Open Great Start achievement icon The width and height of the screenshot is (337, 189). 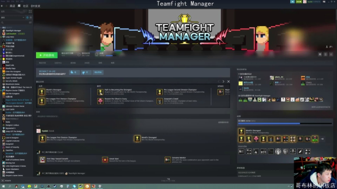coord(105,160)
